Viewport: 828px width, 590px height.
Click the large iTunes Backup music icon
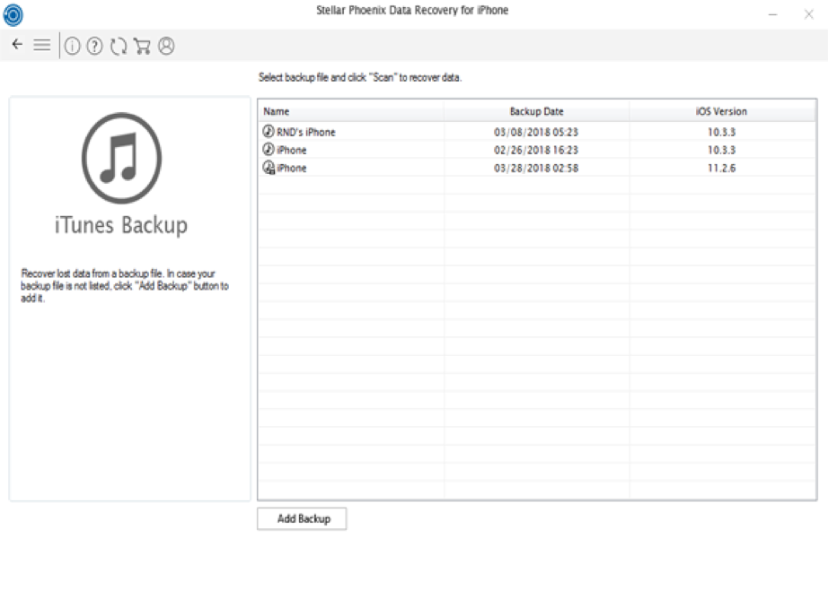tap(121, 158)
